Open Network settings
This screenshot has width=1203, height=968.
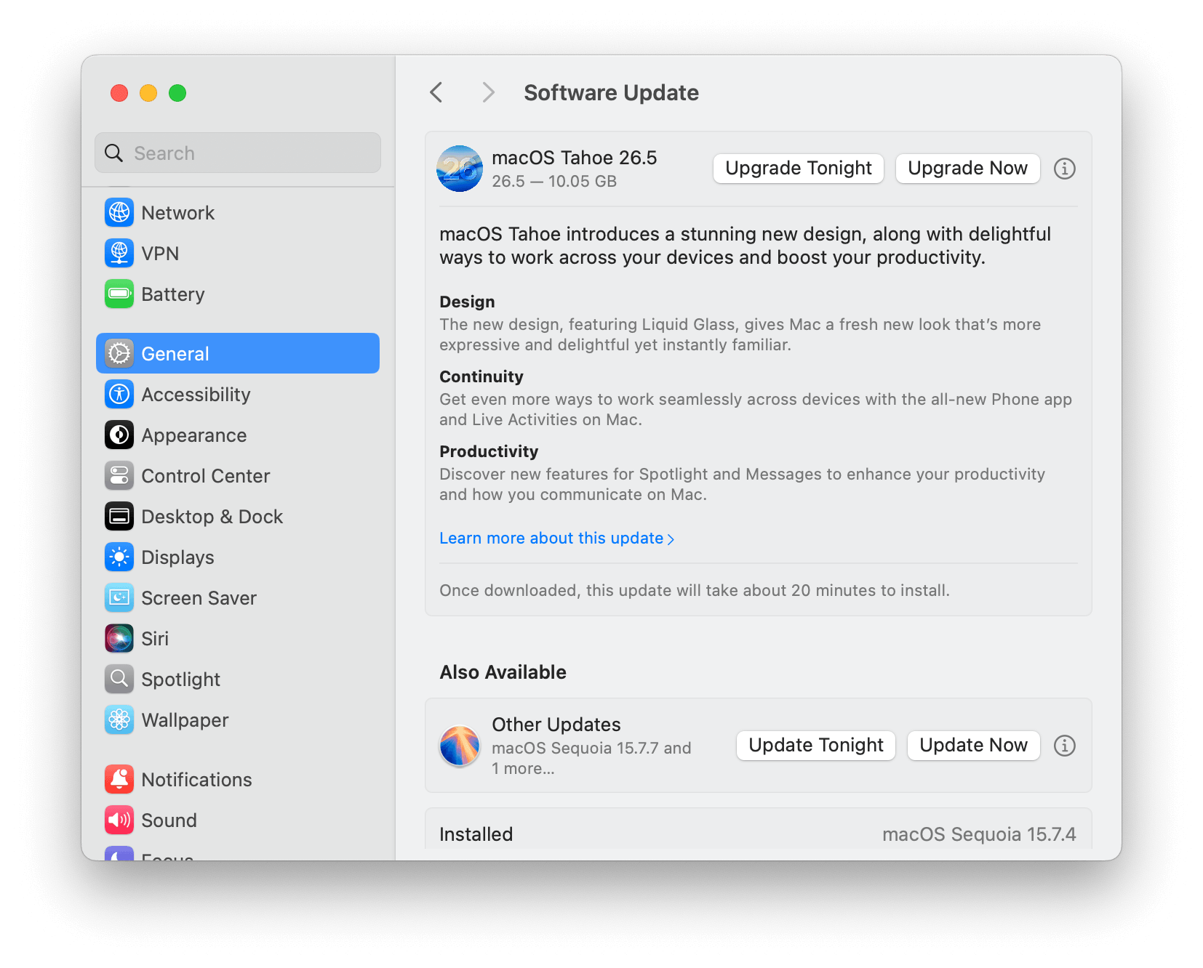[238, 212]
